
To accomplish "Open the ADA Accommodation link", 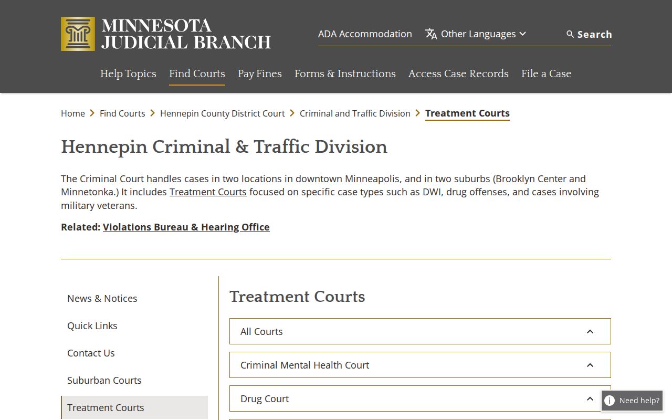I will tap(365, 34).
